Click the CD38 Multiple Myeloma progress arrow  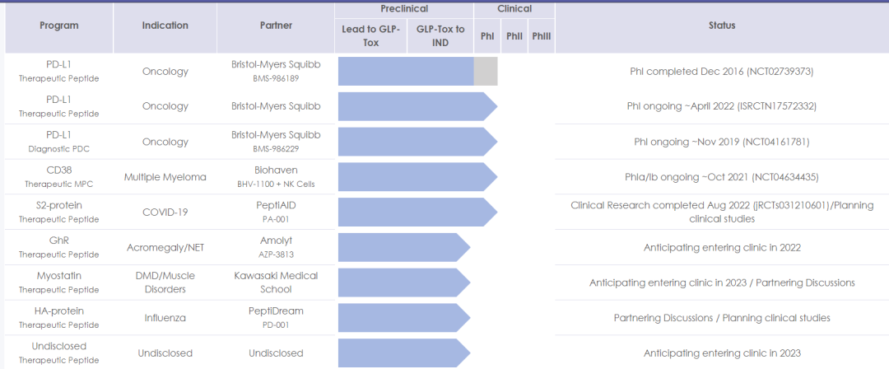click(418, 176)
